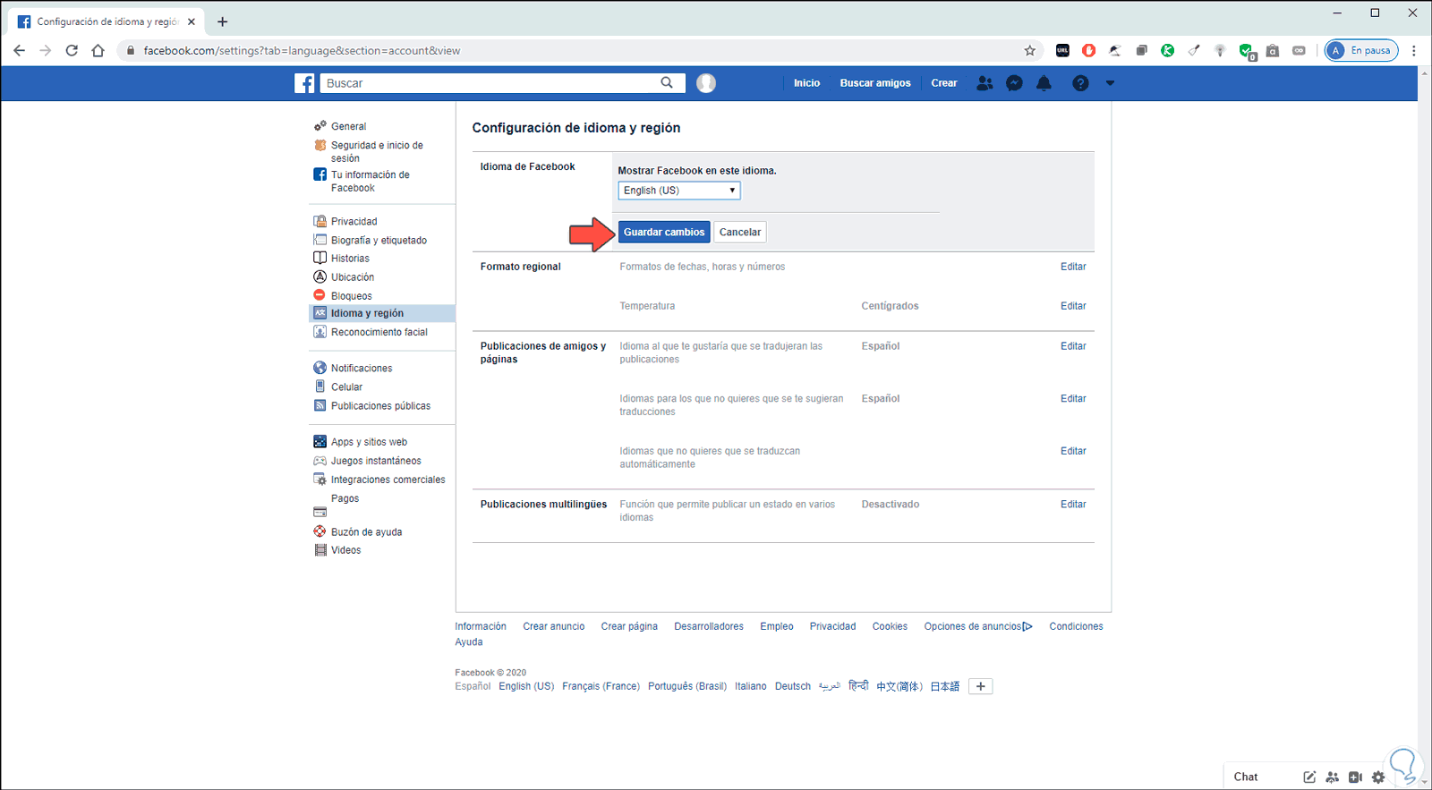
Task: Open the Messenger icon
Action: point(1014,83)
